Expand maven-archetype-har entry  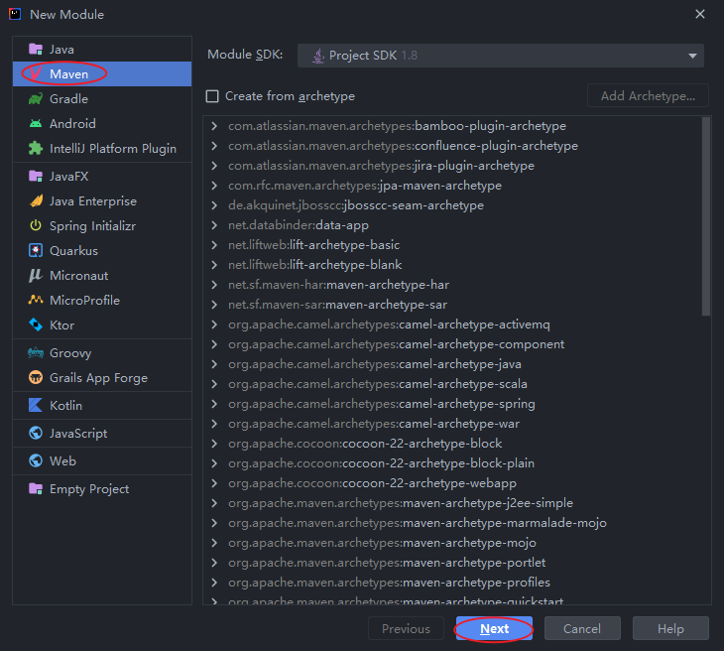(214, 285)
